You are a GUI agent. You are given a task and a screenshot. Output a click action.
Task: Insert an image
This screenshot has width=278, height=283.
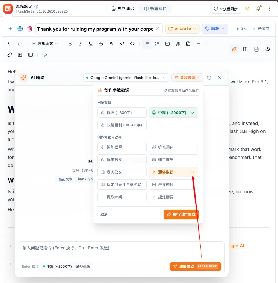tap(20, 55)
